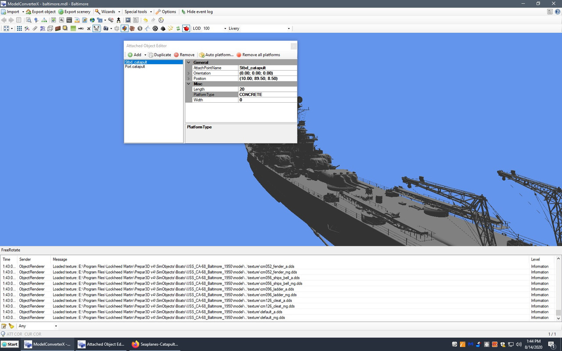Open the Import dropdown arrow
Viewport: 562px width, 351px height.
(23, 12)
